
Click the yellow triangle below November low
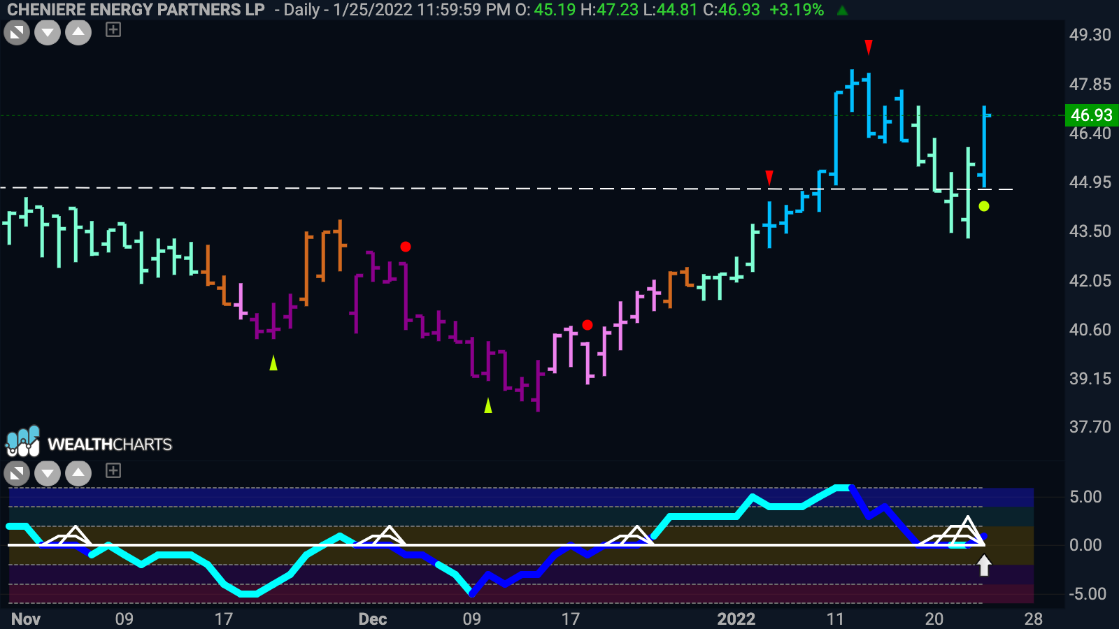point(273,362)
